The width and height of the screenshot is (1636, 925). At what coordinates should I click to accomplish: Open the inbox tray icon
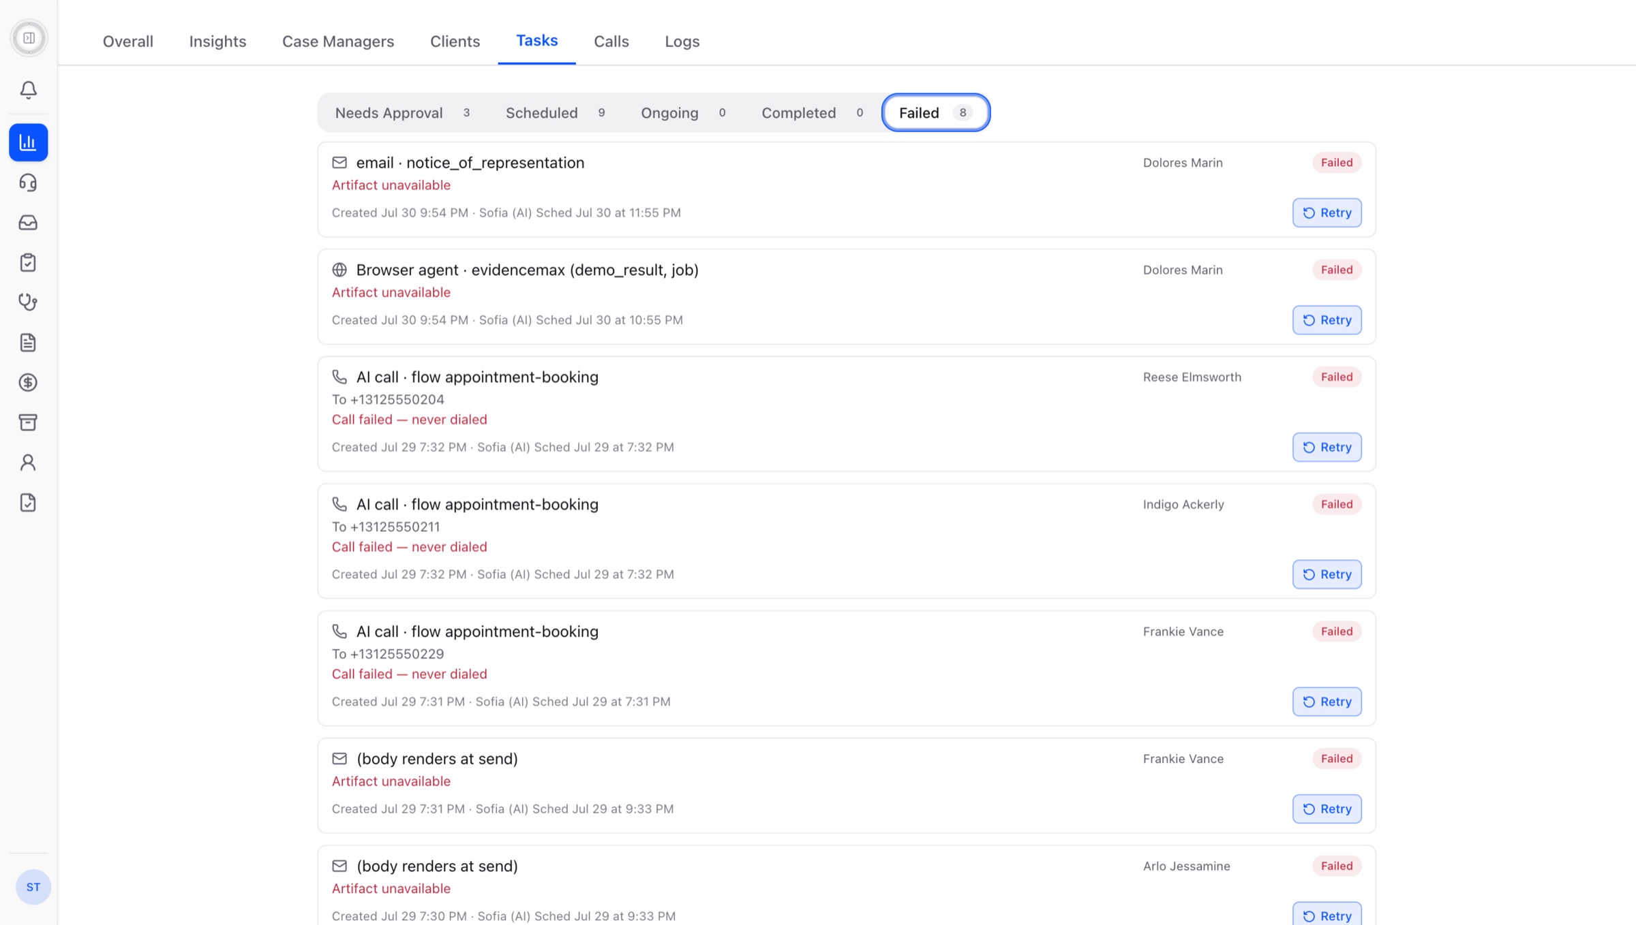(28, 223)
